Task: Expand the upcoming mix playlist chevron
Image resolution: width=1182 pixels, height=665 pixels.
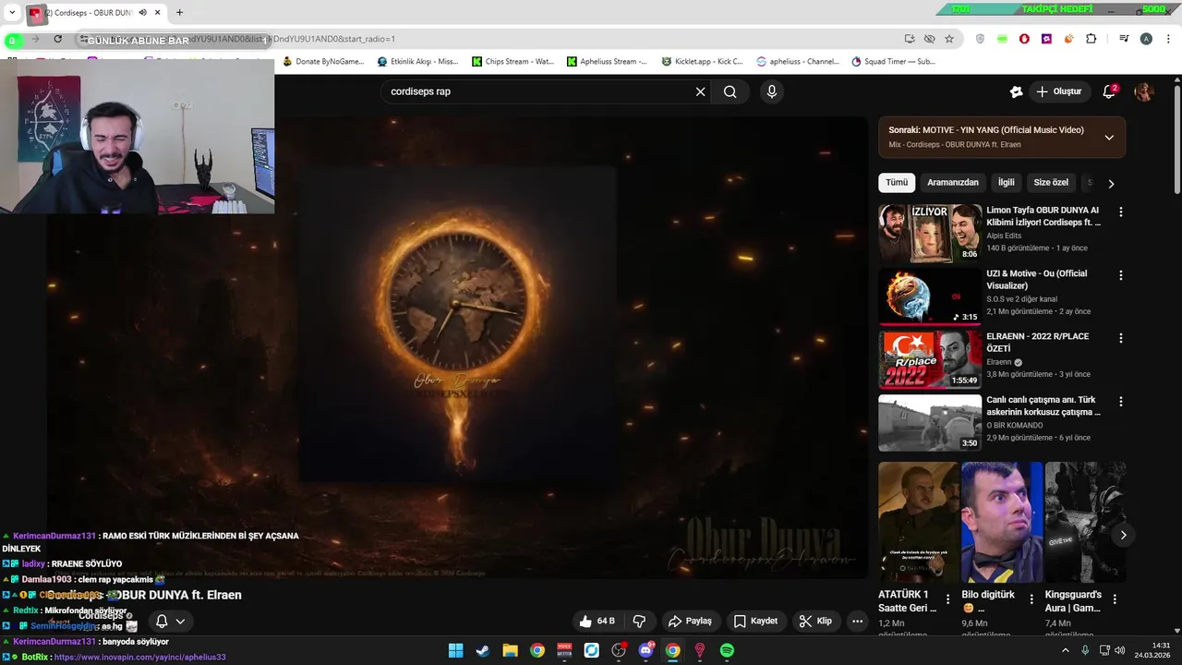Action: (1109, 138)
